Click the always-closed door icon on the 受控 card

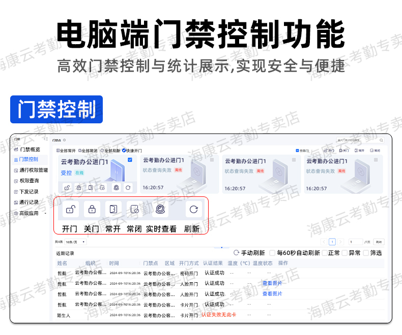click(102, 188)
